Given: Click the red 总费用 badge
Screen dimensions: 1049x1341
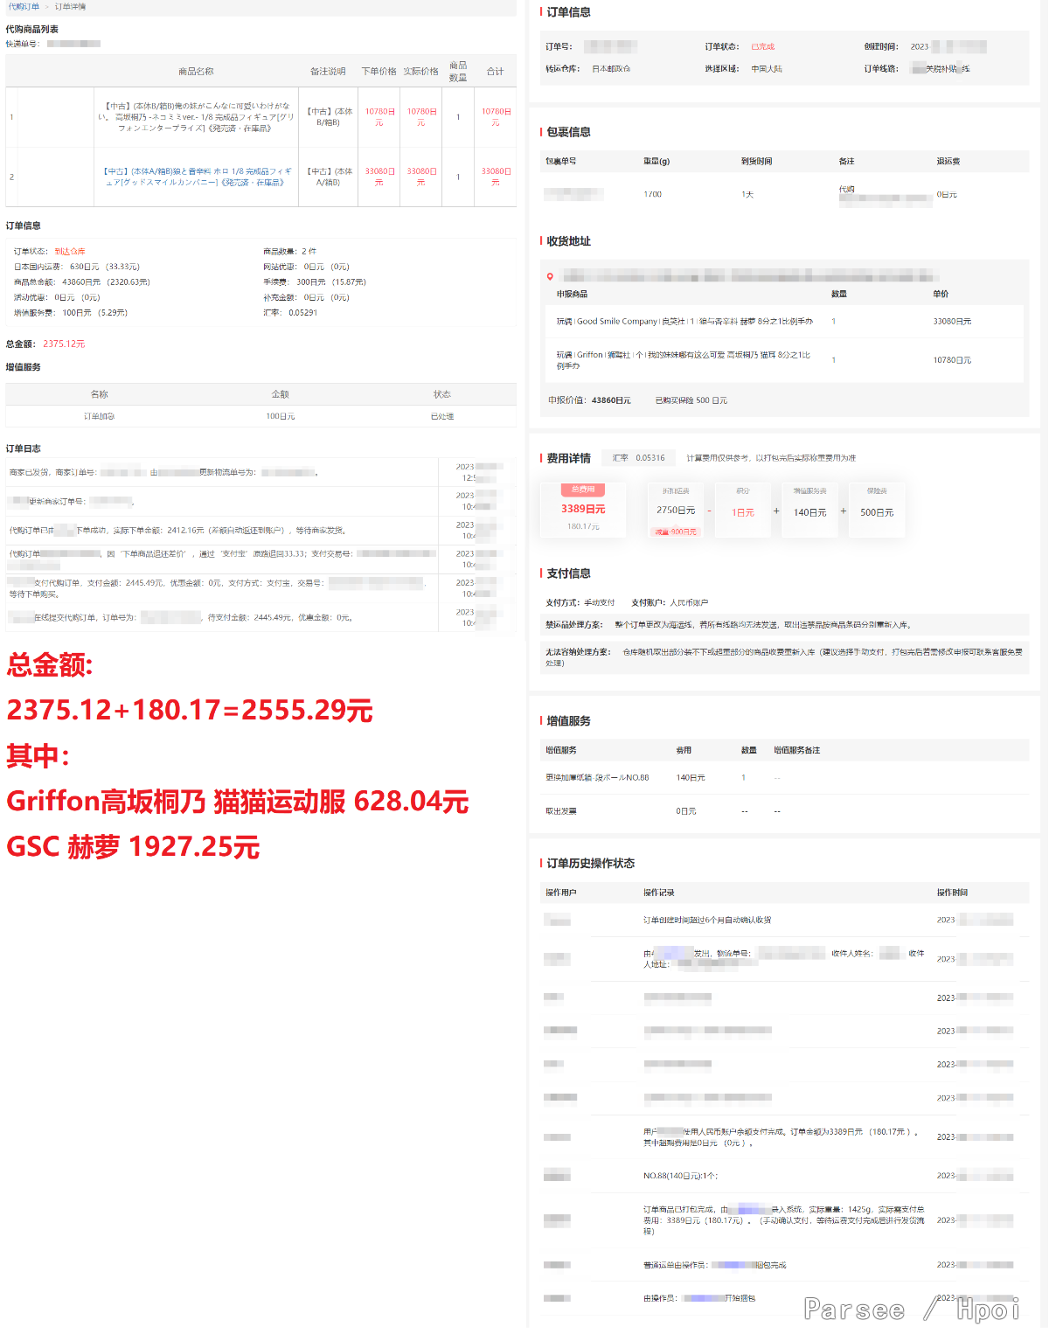Looking at the screenshot, I should pyautogui.click(x=583, y=490).
